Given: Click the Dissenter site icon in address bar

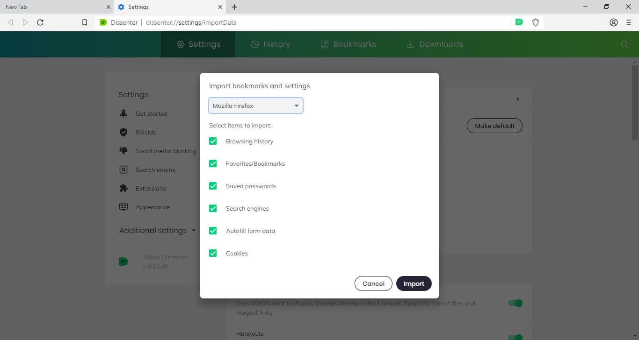Looking at the screenshot, I should click(103, 22).
